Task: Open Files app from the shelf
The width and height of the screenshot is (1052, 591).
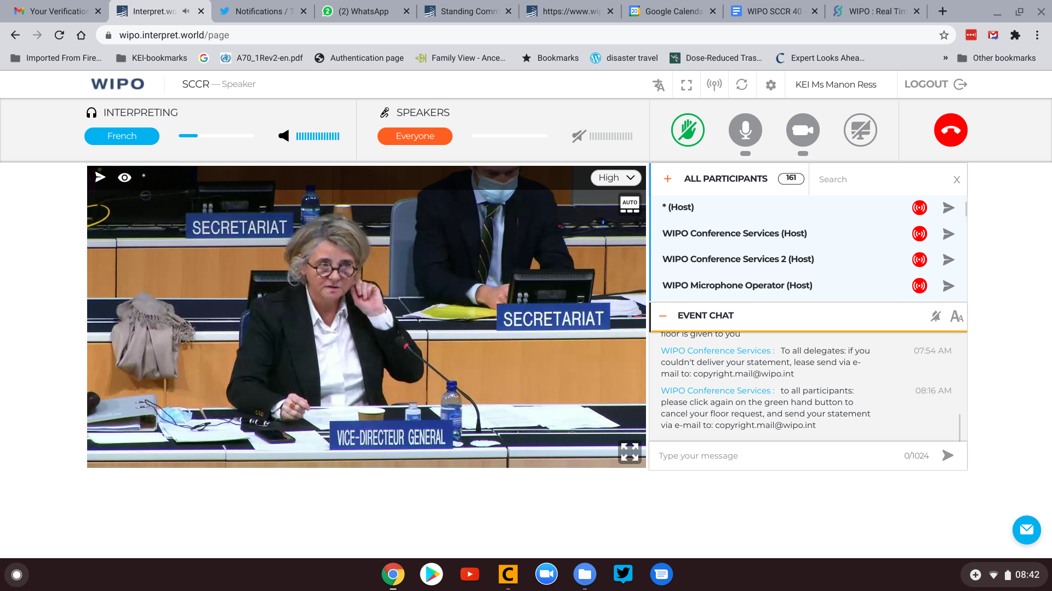Action: [585, 574]
